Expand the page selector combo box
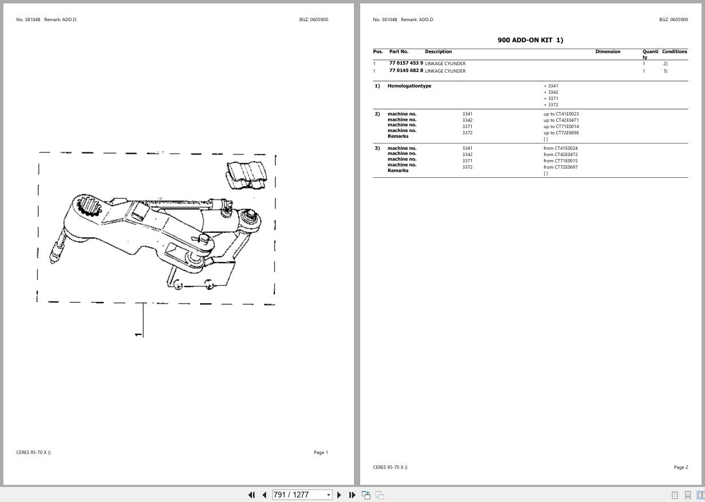This screenshot has width=705, height=502. (328, 495)
